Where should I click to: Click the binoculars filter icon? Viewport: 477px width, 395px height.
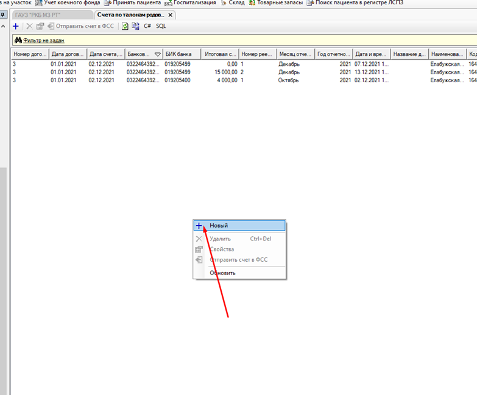(18, 40)
